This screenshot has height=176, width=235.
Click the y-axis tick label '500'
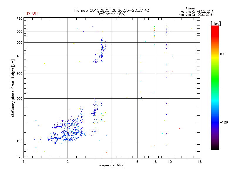point(19,43)
